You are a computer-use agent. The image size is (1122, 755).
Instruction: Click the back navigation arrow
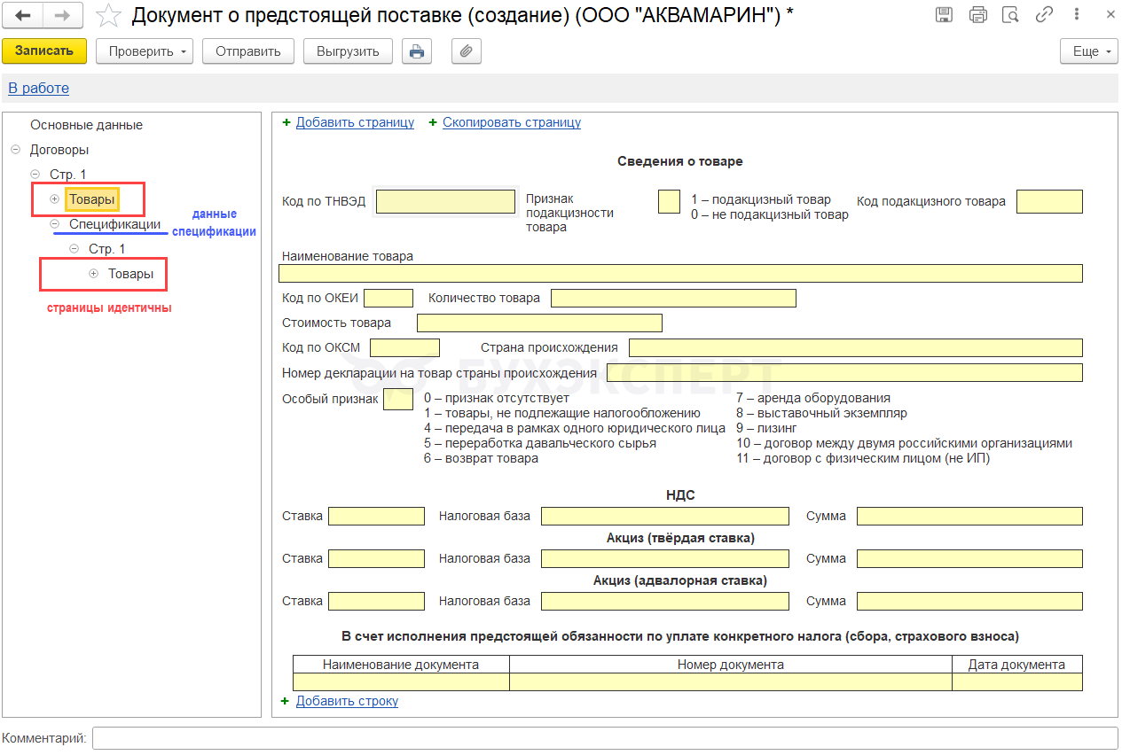[x=23, y=15]
